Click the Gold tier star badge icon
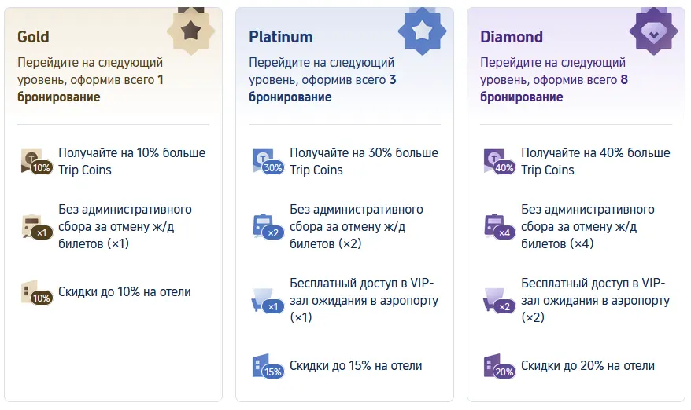This screenshot has height=410, width=691. pyautogui.click(x=190, y=31)
